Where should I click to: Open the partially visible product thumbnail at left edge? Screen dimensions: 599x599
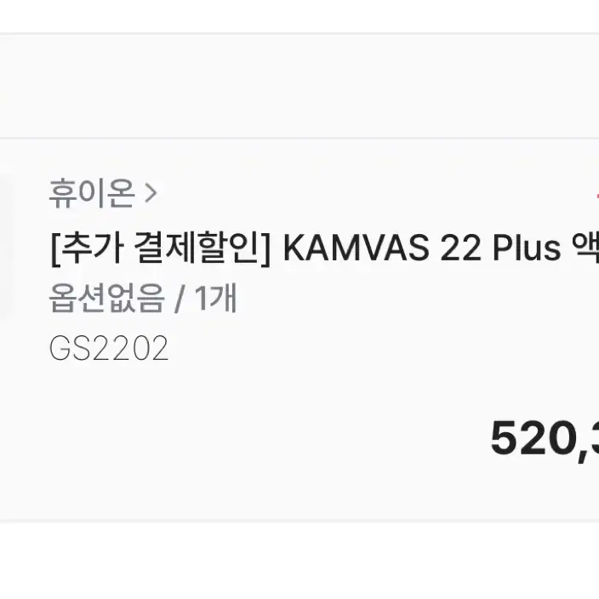4,244
